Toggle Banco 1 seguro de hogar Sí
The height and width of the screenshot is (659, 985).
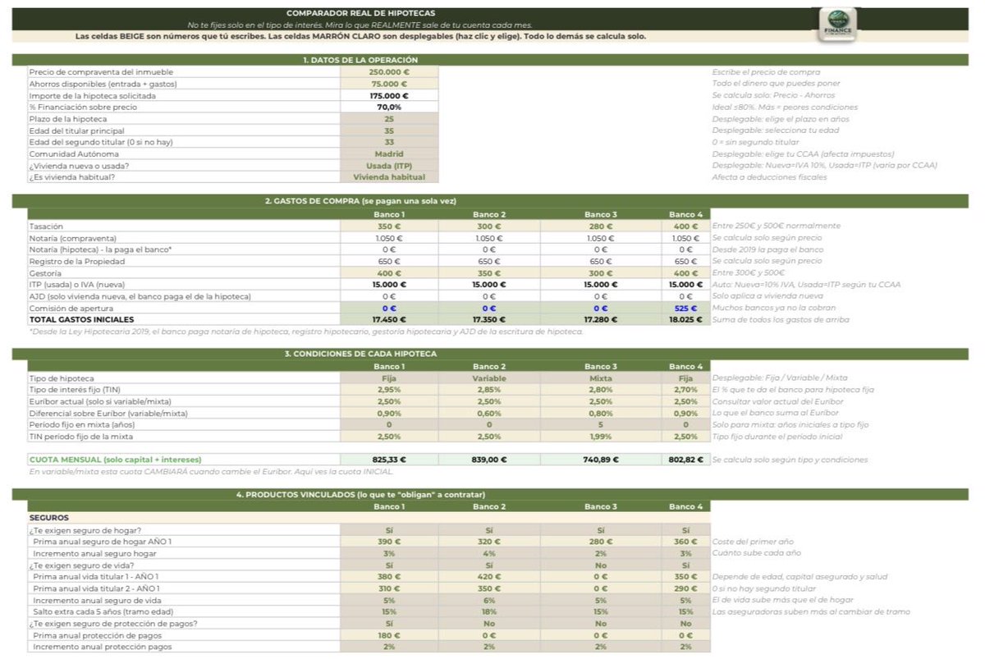point(389,530)
